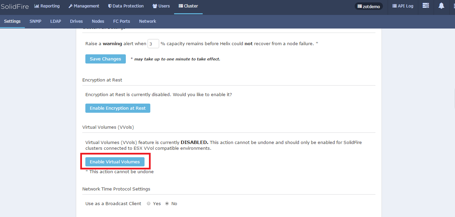The image size is (455, 217).
Task: Switch to the FC Ports tab
Action: tap(122, 21)
